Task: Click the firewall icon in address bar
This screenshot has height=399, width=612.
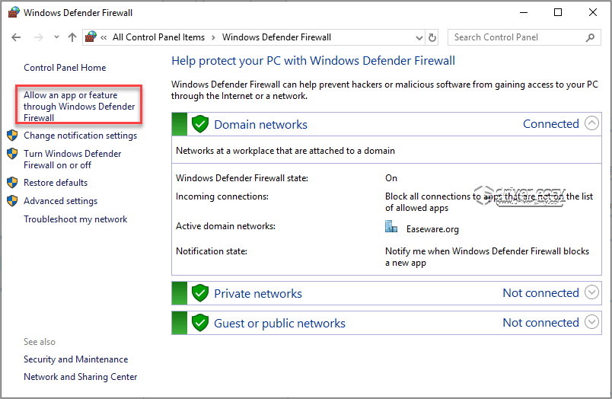Action: click(x=91, y=37)
